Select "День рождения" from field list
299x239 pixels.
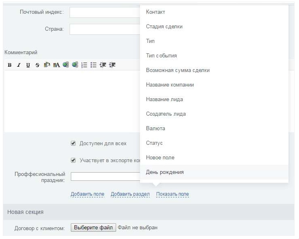click(x=165, y=172)
